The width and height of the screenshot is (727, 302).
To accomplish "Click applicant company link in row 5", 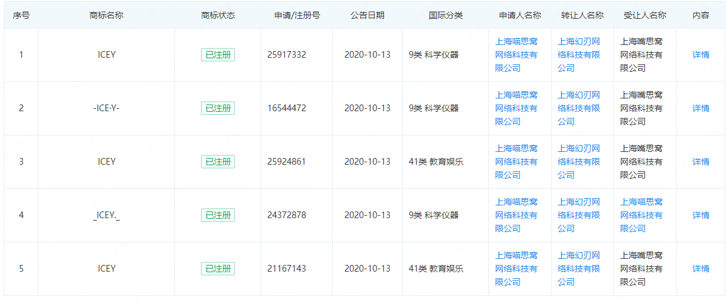I will [x=516, y=269].
